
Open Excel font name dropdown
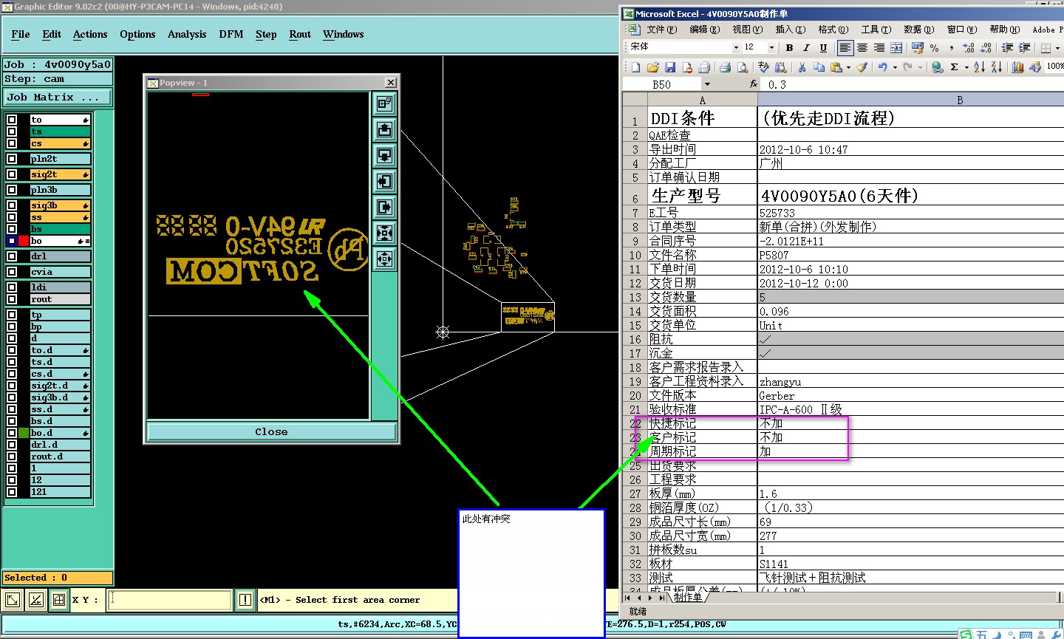[736, 47]
